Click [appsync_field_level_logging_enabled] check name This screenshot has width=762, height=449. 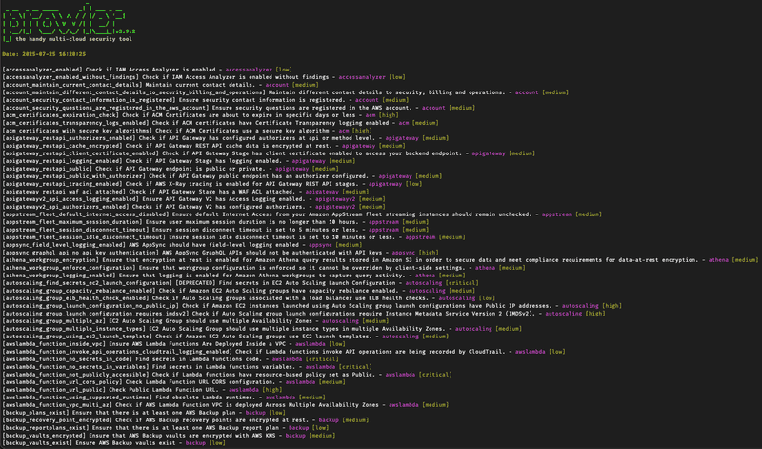point(64,245)
